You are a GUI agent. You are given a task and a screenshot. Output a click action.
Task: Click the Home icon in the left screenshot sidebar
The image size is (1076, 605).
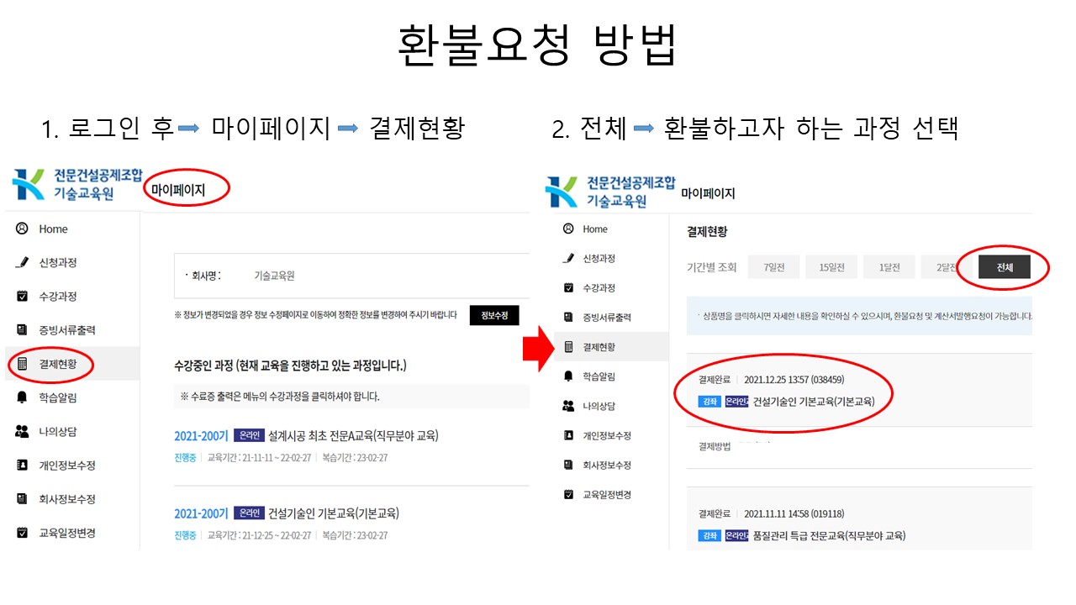pos(22,229)
